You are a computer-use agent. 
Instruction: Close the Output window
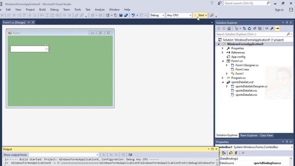(216, 149)
